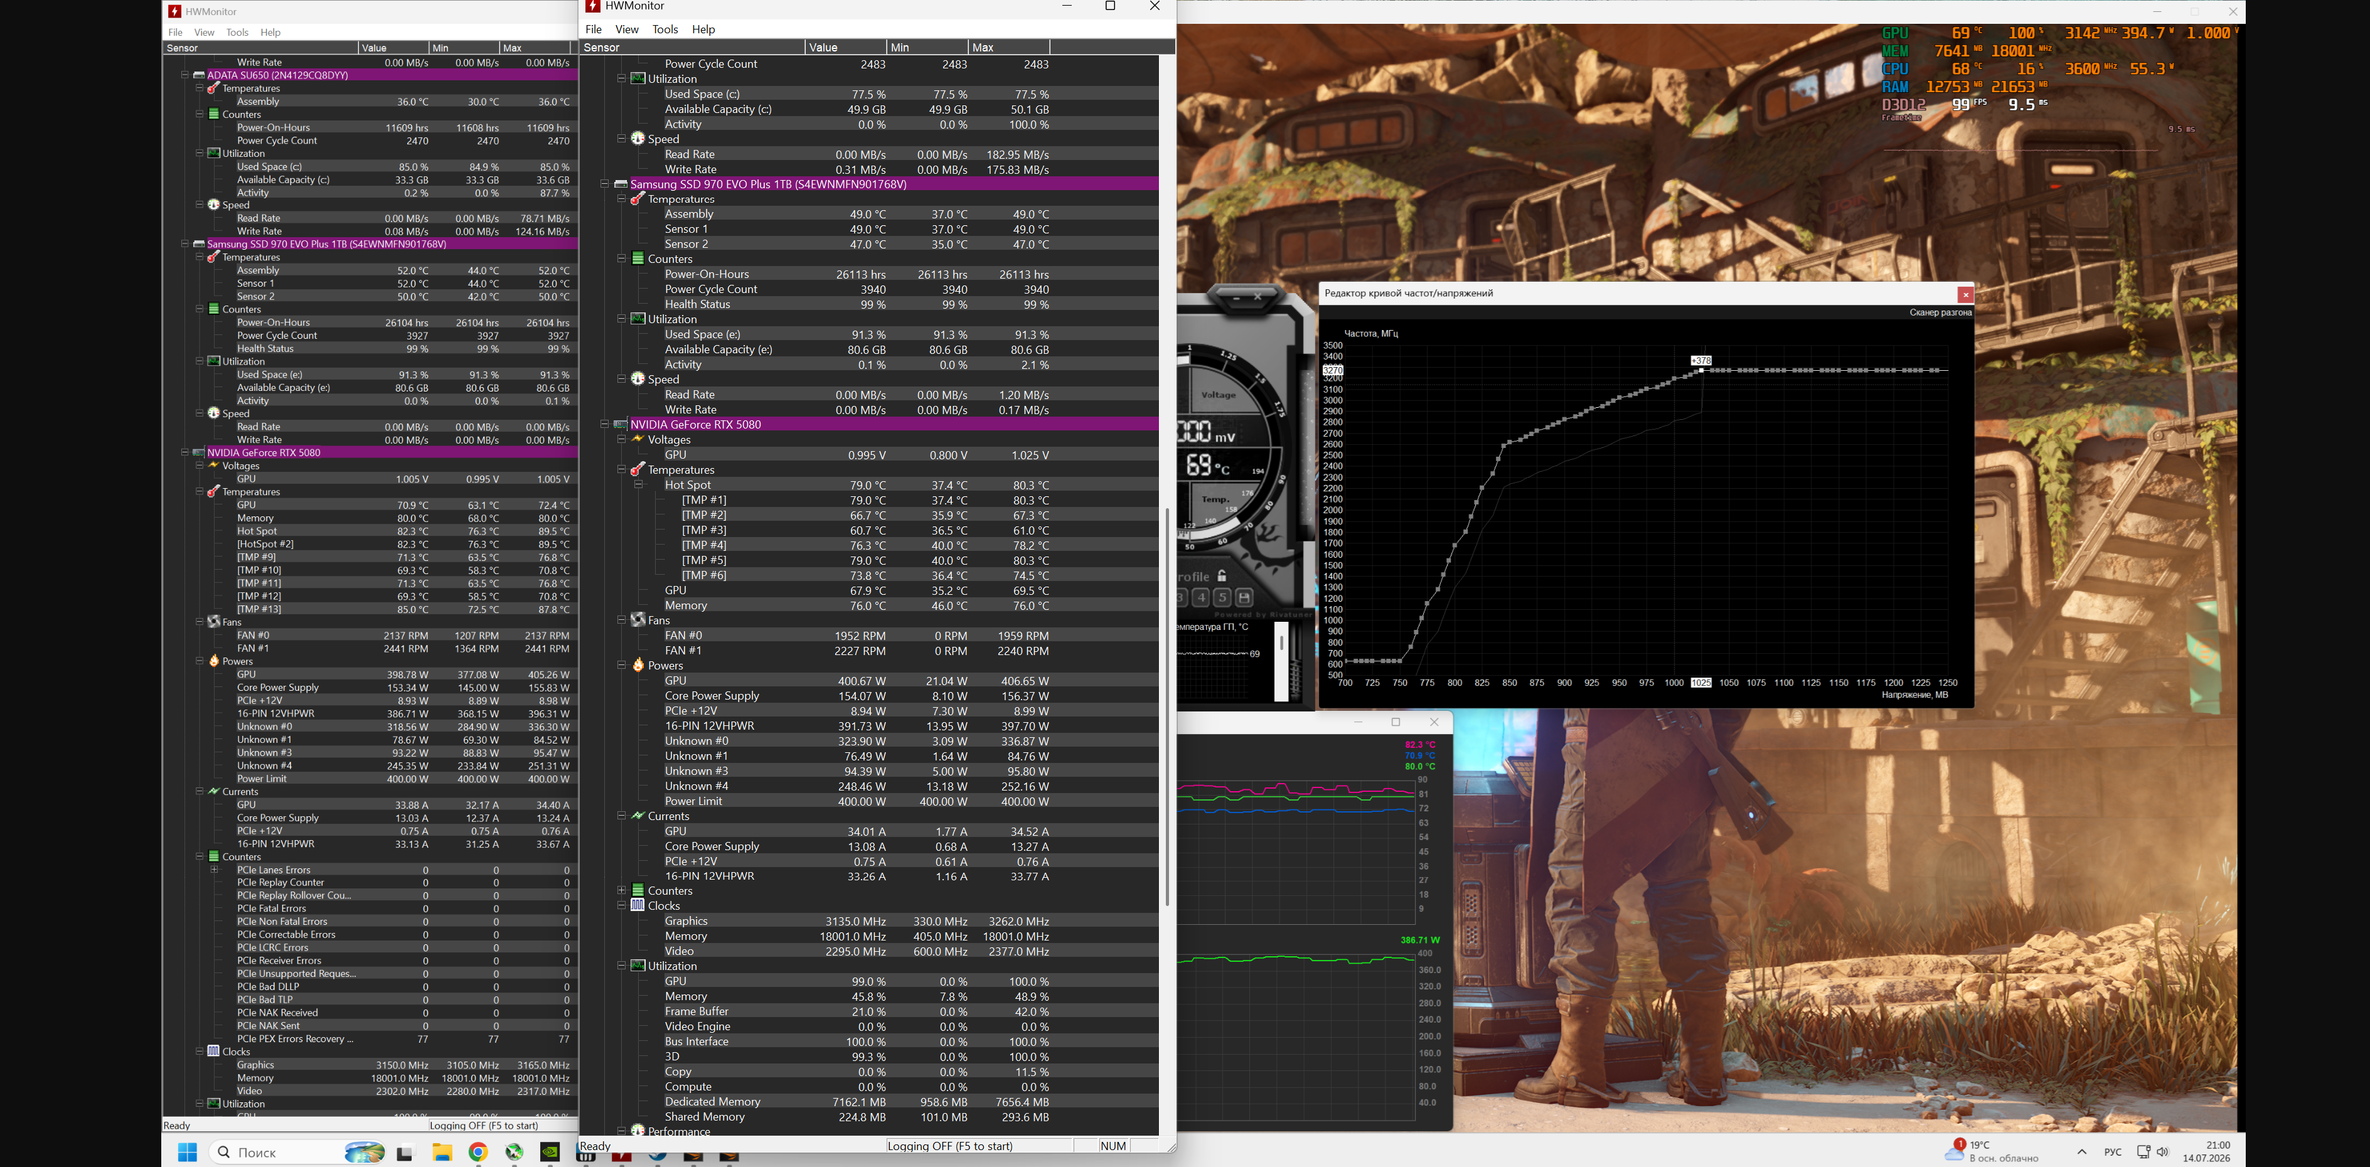
Task: Click Fans icon in front HWMonitor window
Action: pos(638,620)
